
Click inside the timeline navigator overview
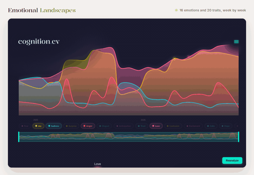pyautogui.click(x=129, y=137)
